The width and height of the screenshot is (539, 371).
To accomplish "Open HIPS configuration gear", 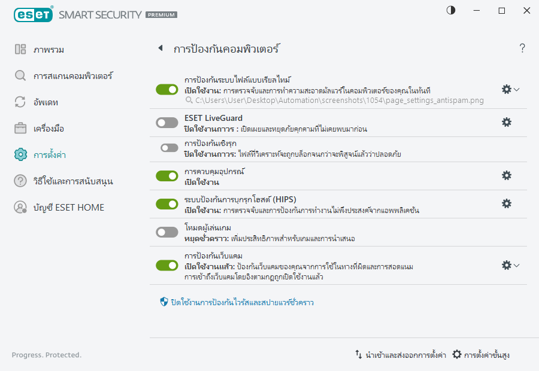I will 507,203.
